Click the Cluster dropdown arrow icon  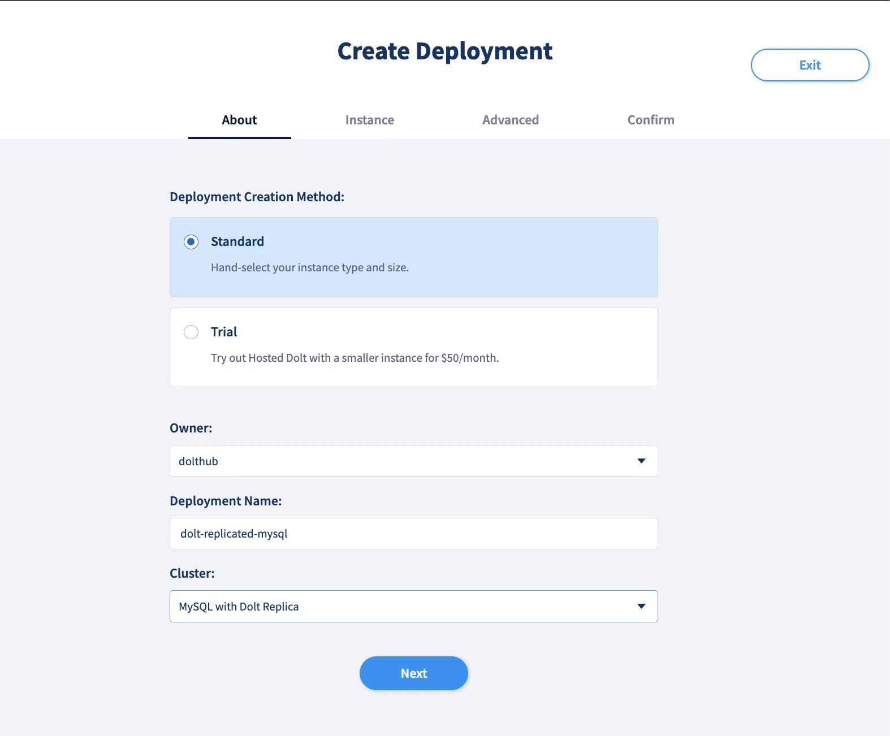pos(641,606)
